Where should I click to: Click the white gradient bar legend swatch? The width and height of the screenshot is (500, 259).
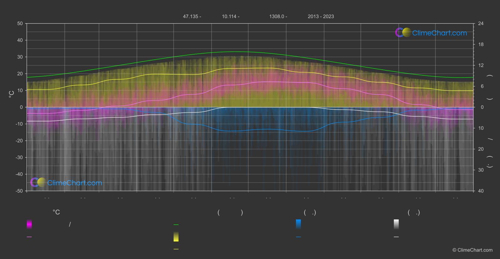click(396, 224)
